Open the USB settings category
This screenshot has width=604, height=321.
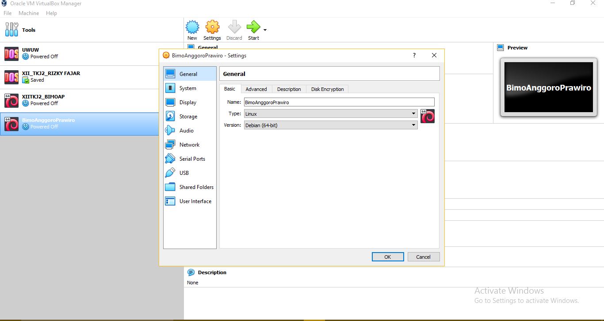pyautogui.click(x=190, y=173)
